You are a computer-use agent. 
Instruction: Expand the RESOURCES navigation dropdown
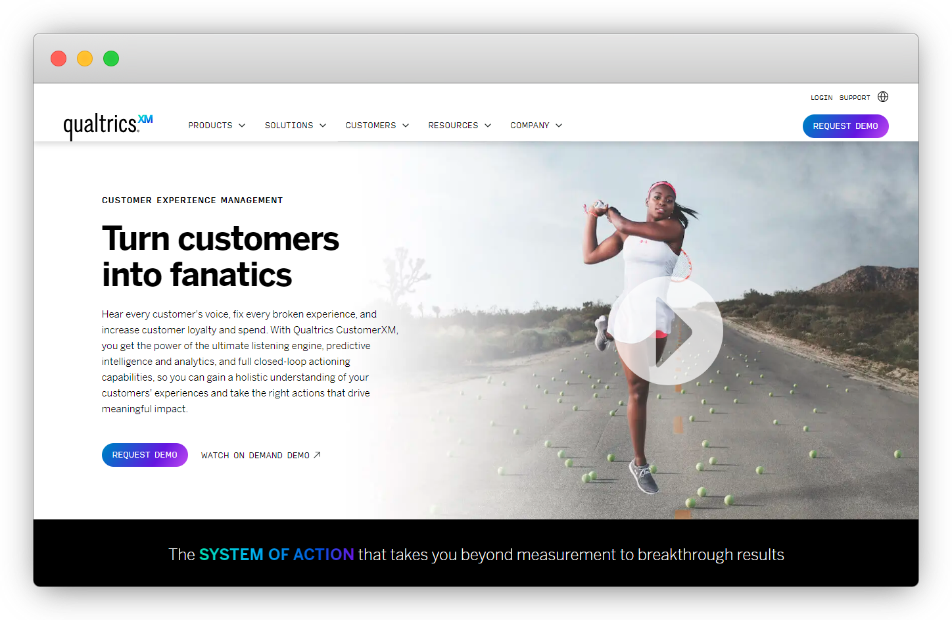[459, 125]
